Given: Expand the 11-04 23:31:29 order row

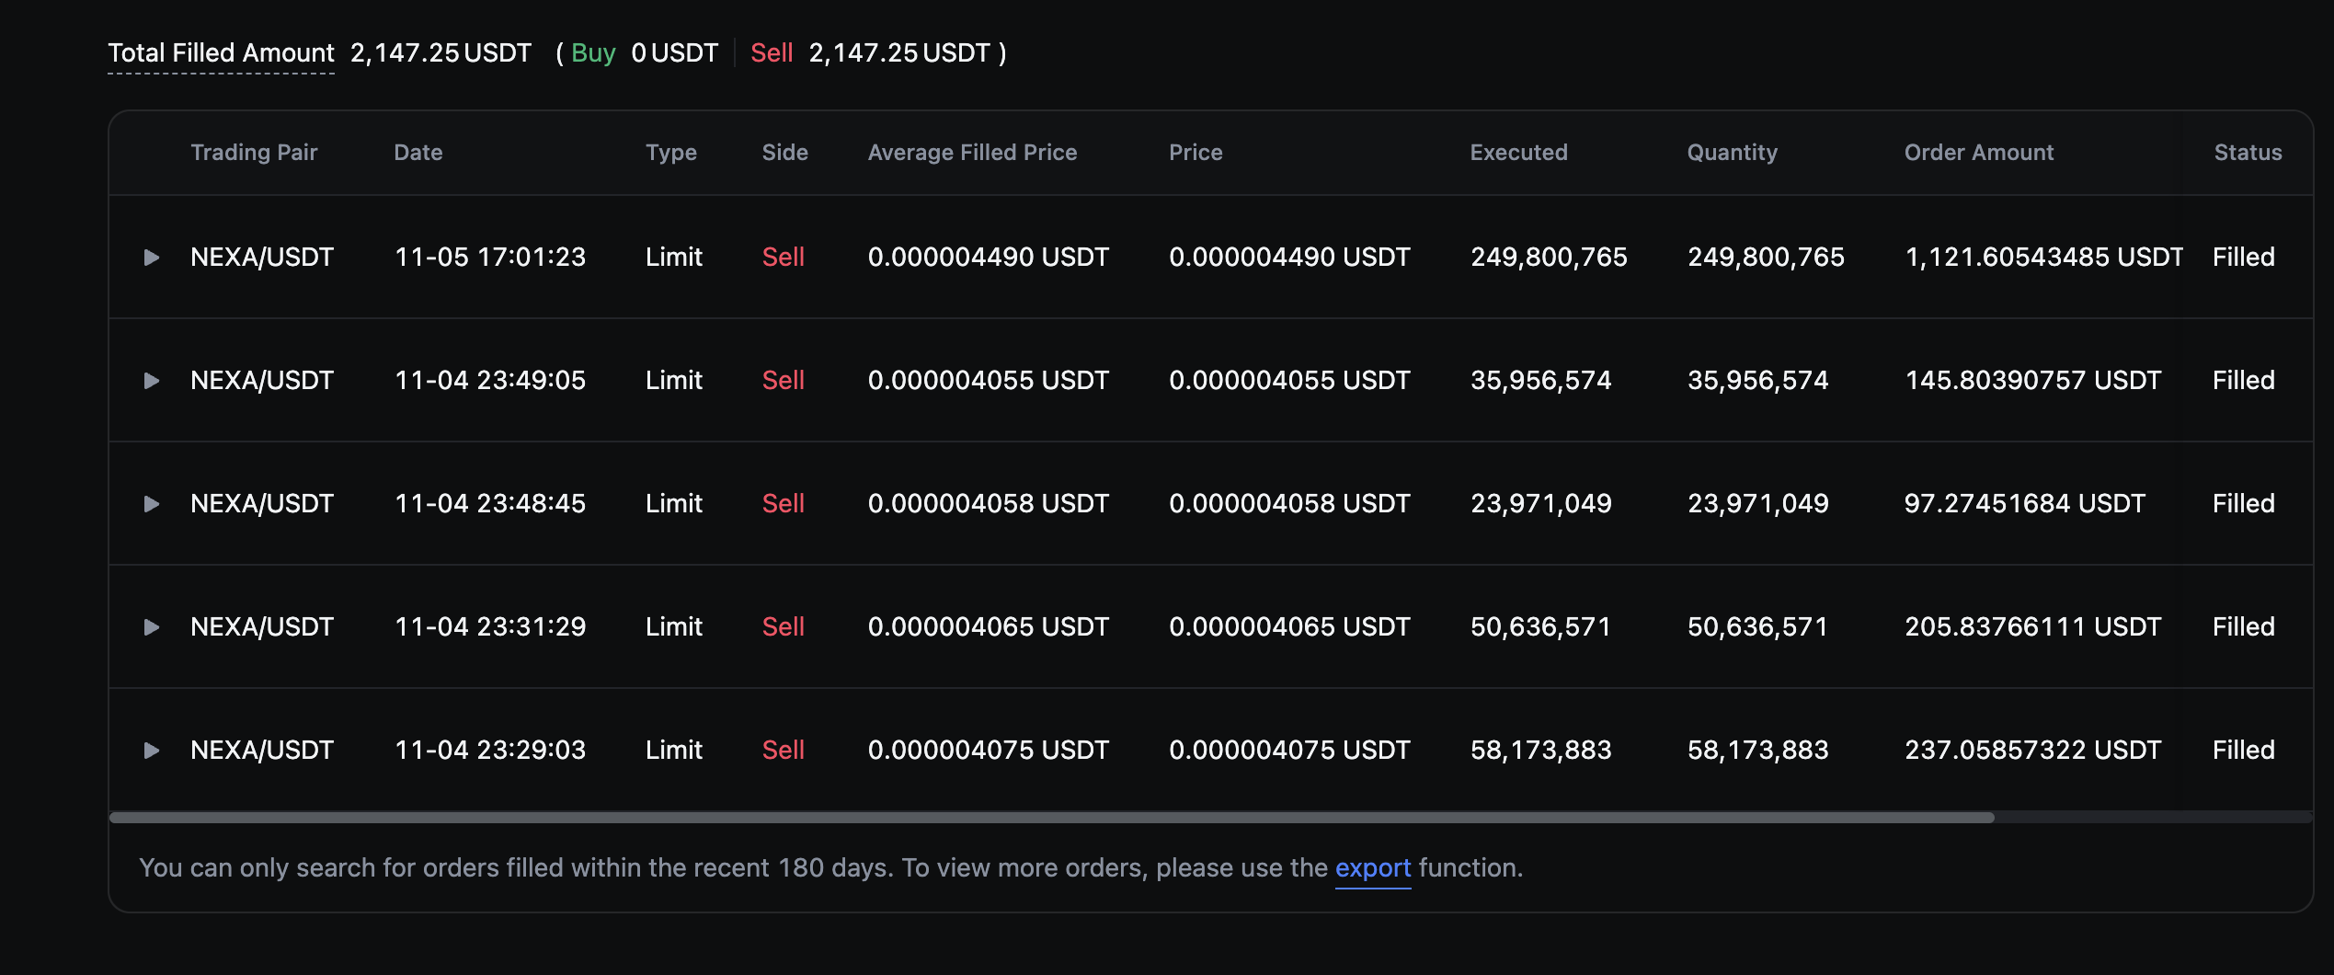Looking at the screenshot, I should click(152, 627).
